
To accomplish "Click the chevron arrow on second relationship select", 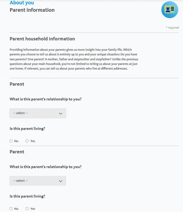I will [x=61, y=181].
